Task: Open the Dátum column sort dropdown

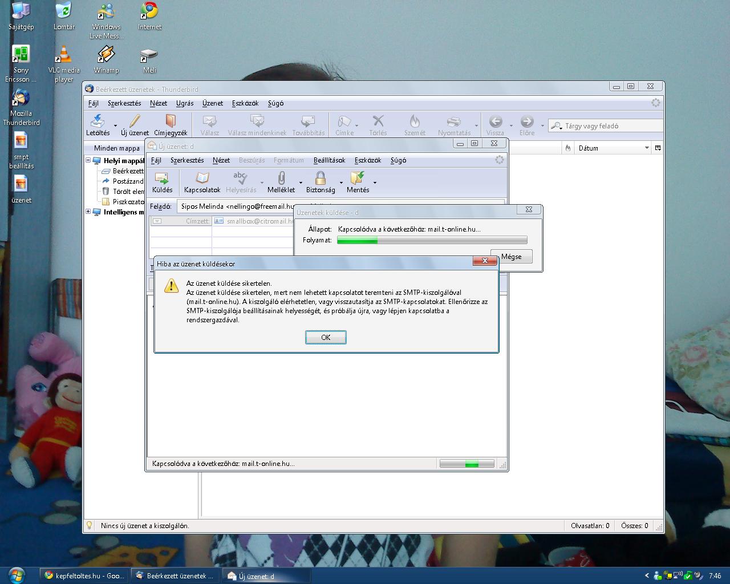Action: click(647, 148)
